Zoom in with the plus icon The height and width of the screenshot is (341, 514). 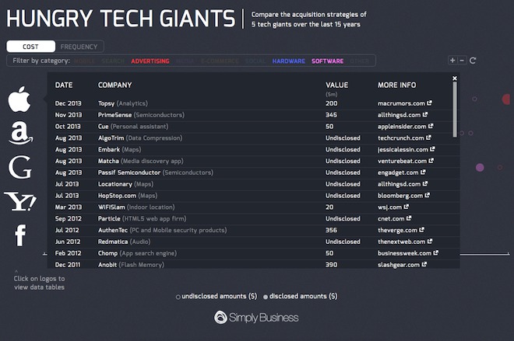tap(452, 61)
